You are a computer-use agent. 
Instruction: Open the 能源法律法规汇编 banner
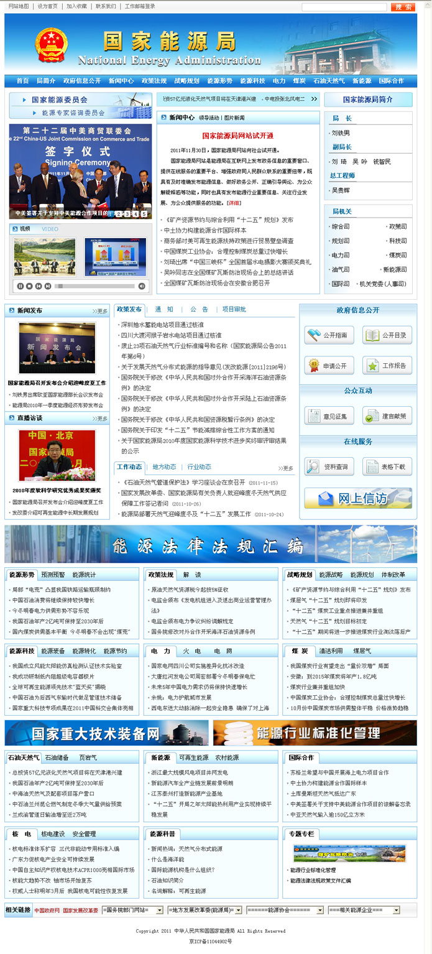click(x=211, y=544)
